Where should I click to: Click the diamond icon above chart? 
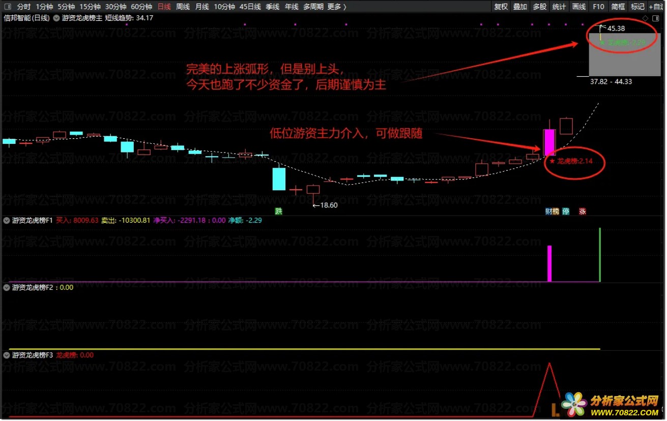[645, 18]
